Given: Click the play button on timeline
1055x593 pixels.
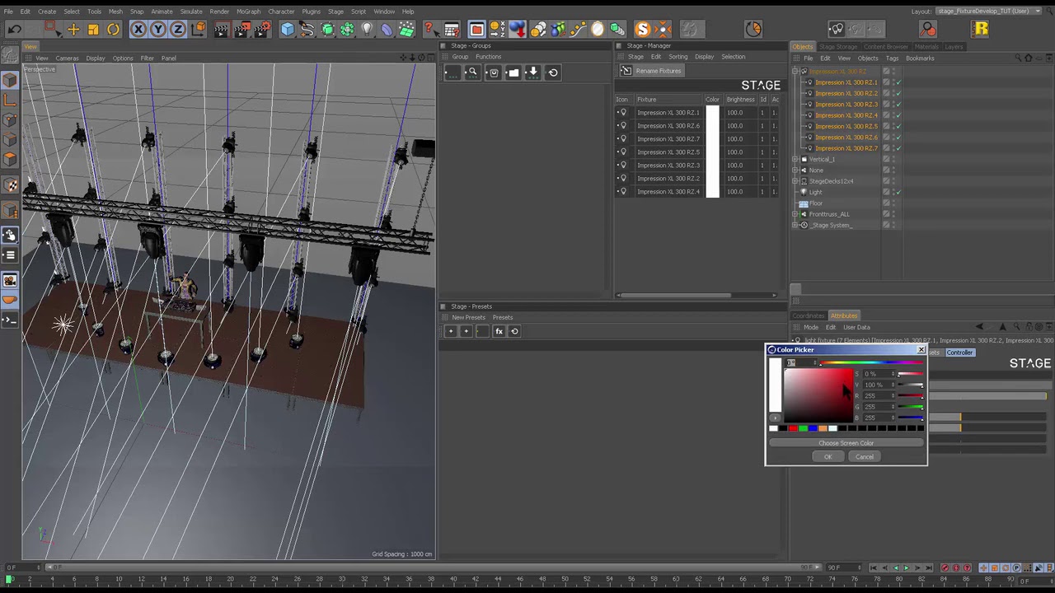Looking at the screenshot, I should (906, 567).
